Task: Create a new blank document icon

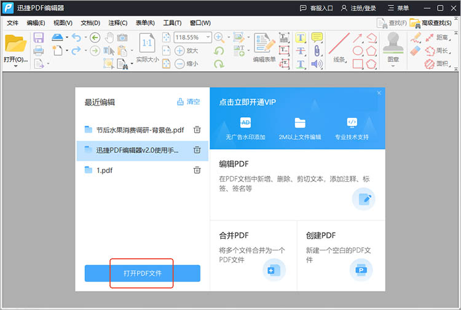Action: point(57,50)
